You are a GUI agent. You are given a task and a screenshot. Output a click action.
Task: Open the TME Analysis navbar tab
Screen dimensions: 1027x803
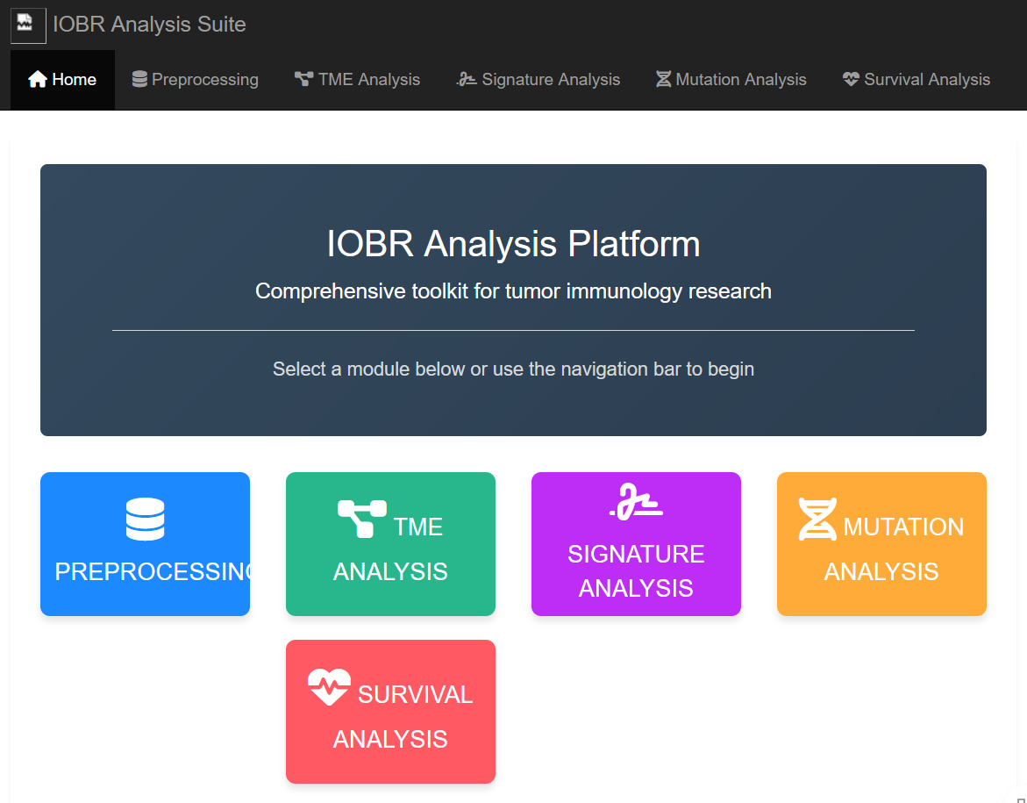[357, 80]
